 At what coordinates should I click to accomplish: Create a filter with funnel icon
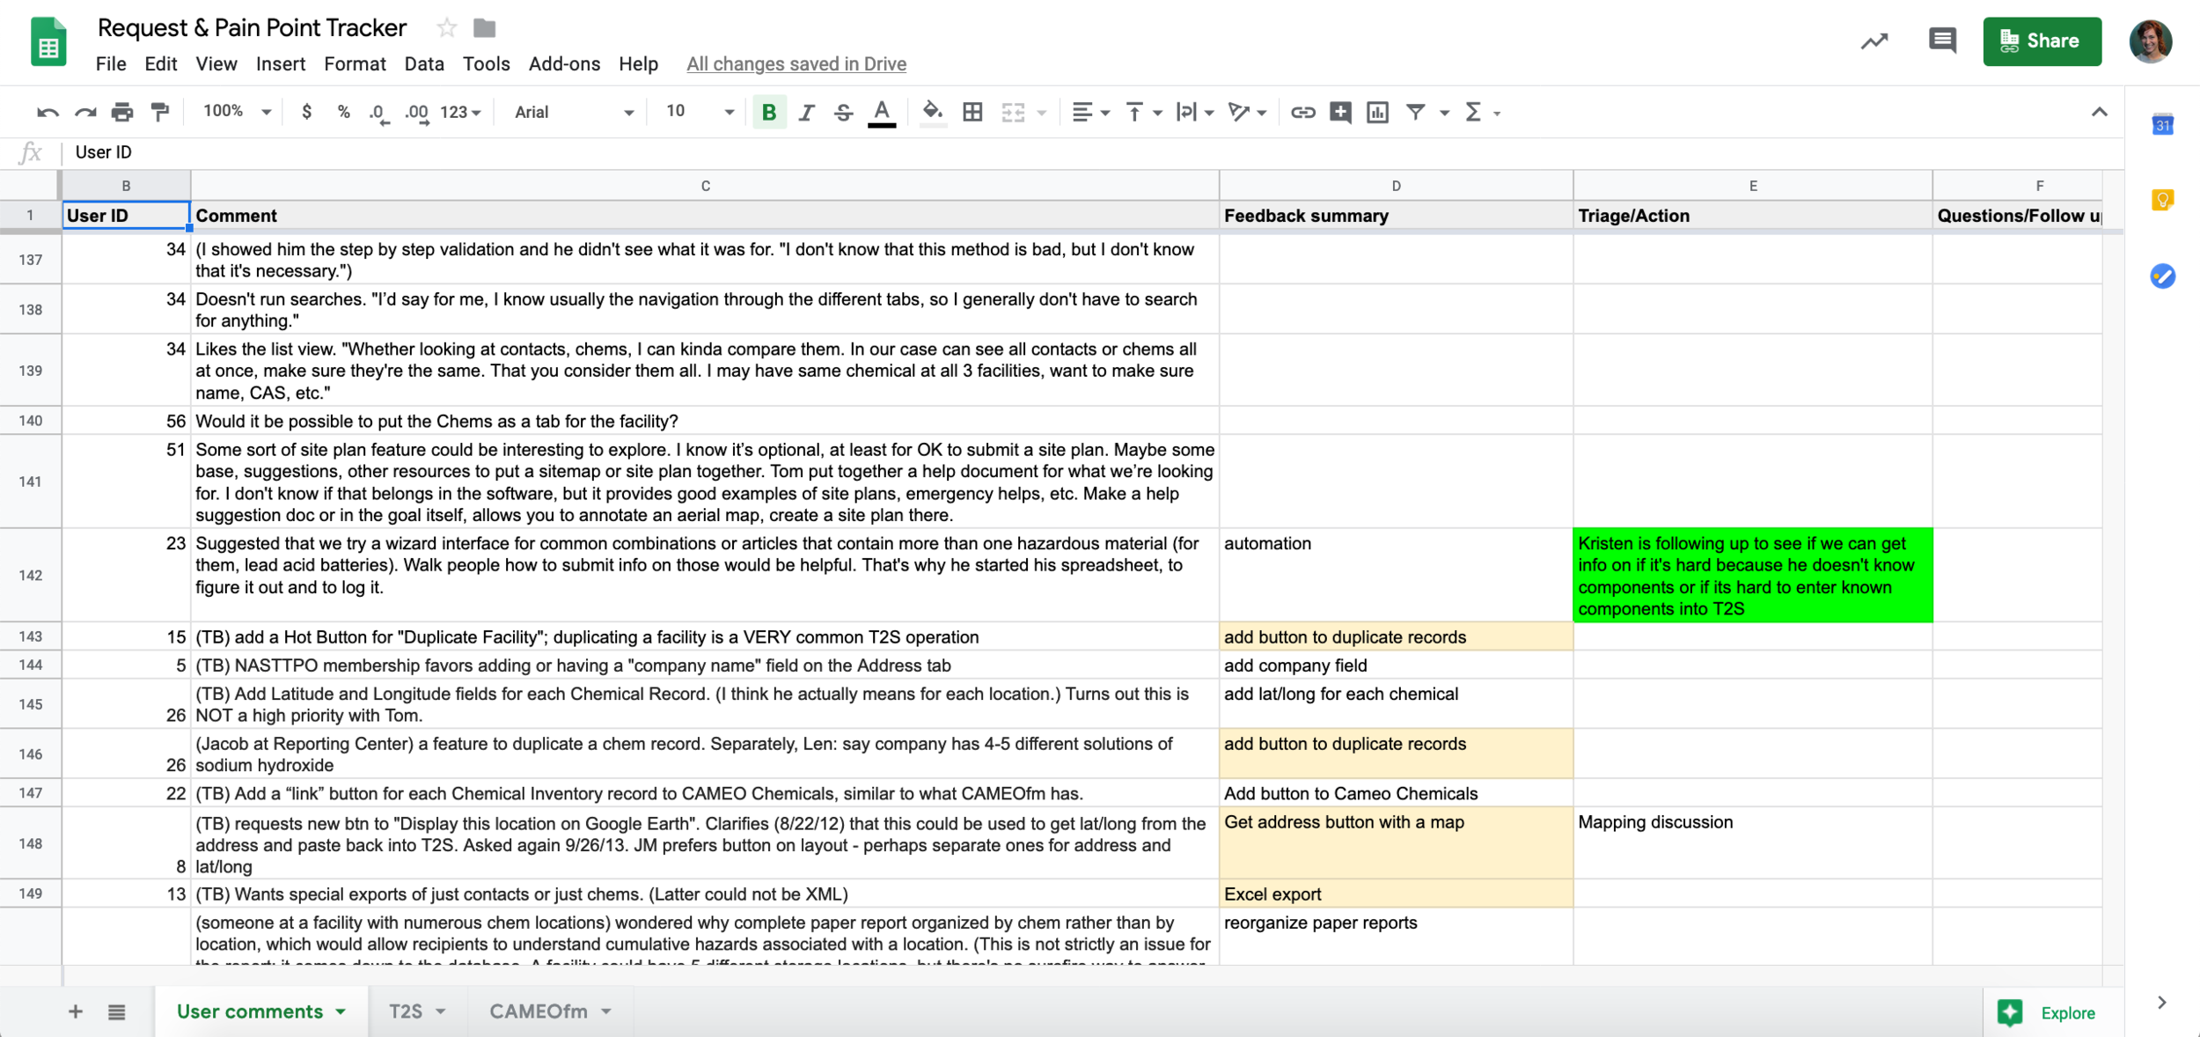1415,113
